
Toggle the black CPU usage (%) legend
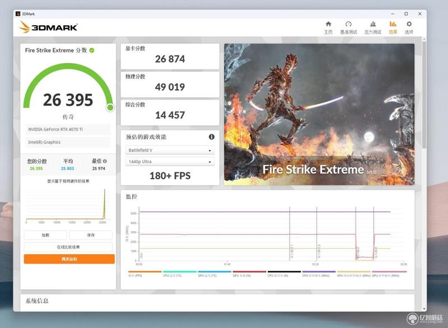coord(284,274)
